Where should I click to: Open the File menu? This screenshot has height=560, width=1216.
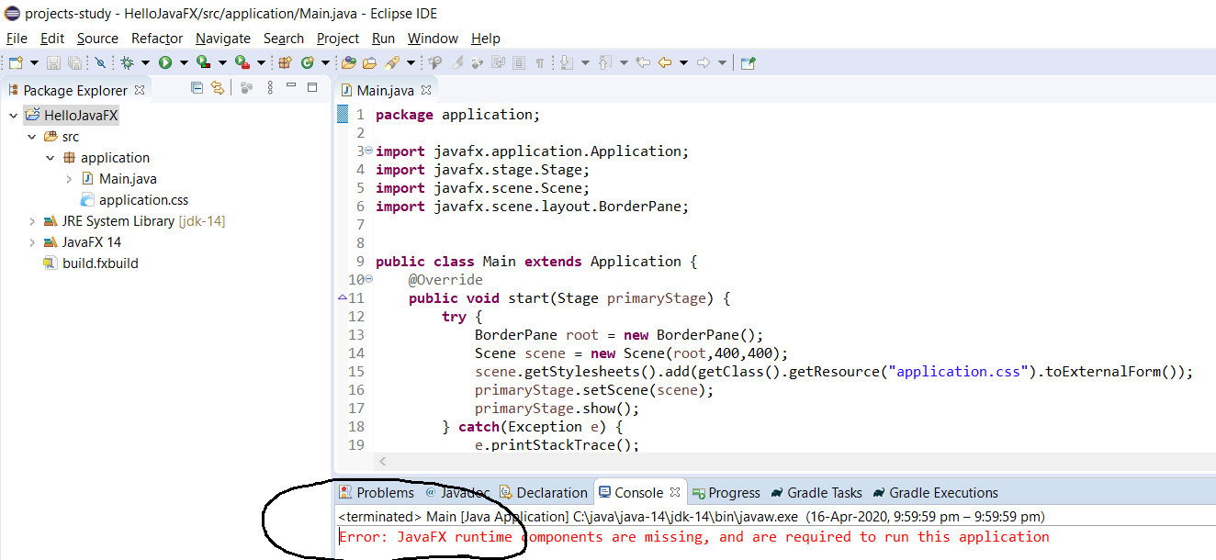click(17, 39)
